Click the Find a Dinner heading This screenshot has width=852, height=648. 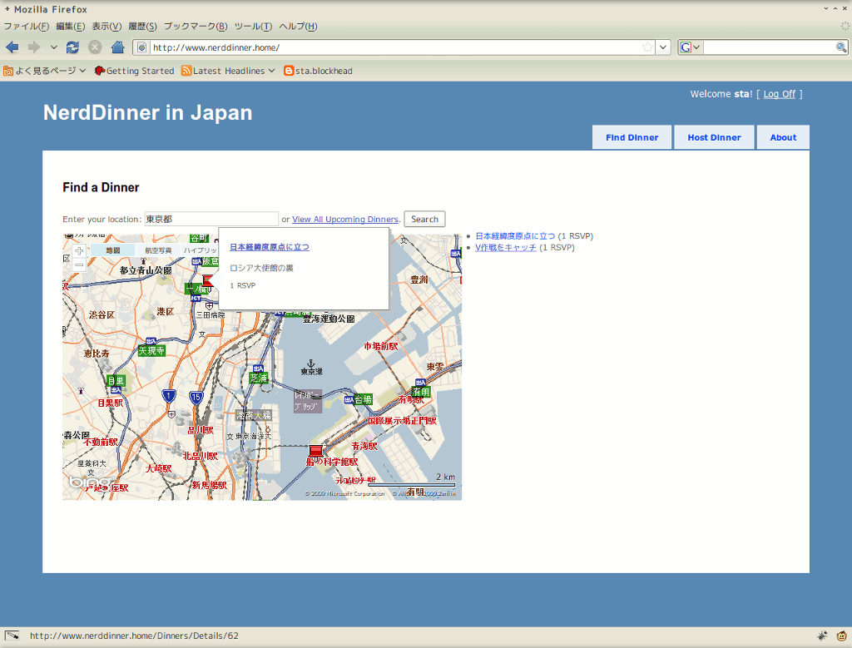(101, 187)
